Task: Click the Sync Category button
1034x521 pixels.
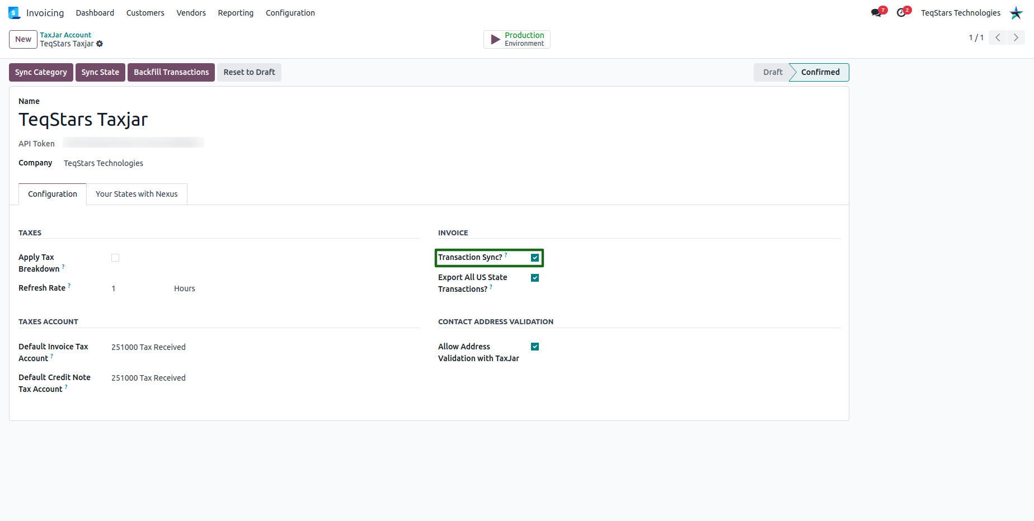Action: (x=41, y=72)
